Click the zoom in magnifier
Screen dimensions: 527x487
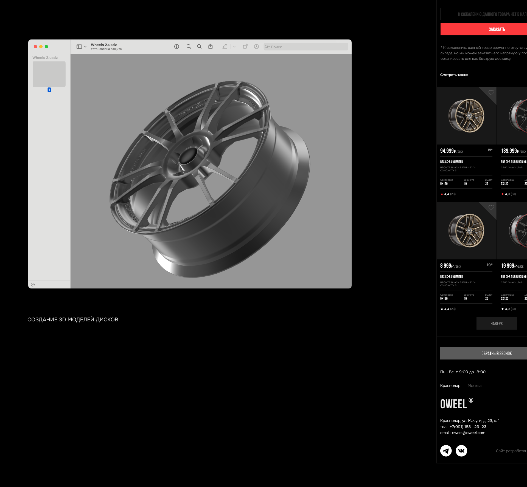tap(199, 47)
